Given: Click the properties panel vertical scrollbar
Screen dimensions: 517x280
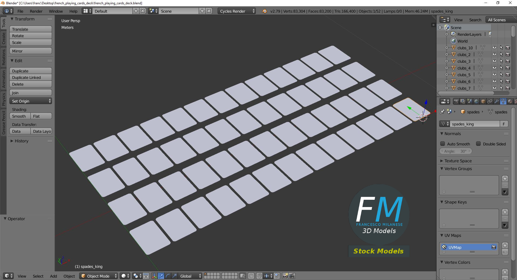Looking at the screenshot, I should tap(513, 184).
